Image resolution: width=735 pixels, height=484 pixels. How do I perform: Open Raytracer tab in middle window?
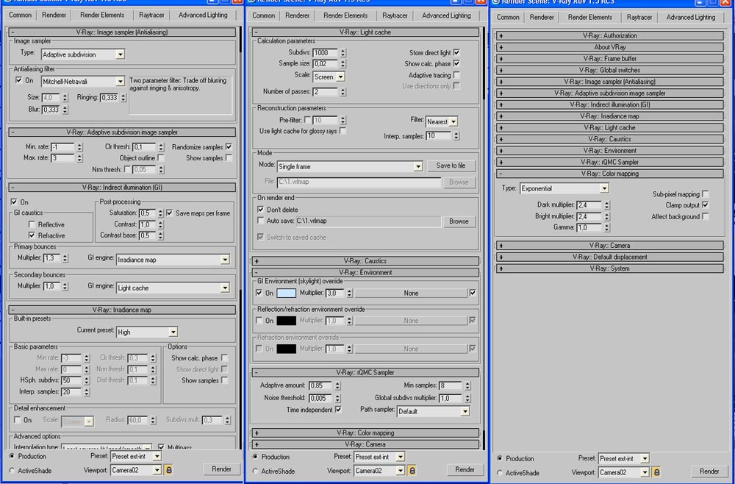click(395, 15)
